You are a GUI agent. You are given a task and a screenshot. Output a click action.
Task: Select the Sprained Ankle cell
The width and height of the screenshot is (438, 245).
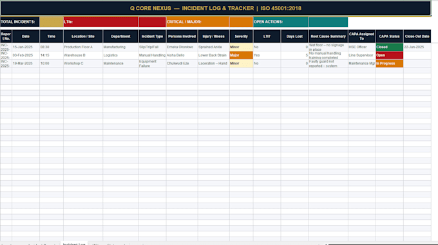[214, 47]
